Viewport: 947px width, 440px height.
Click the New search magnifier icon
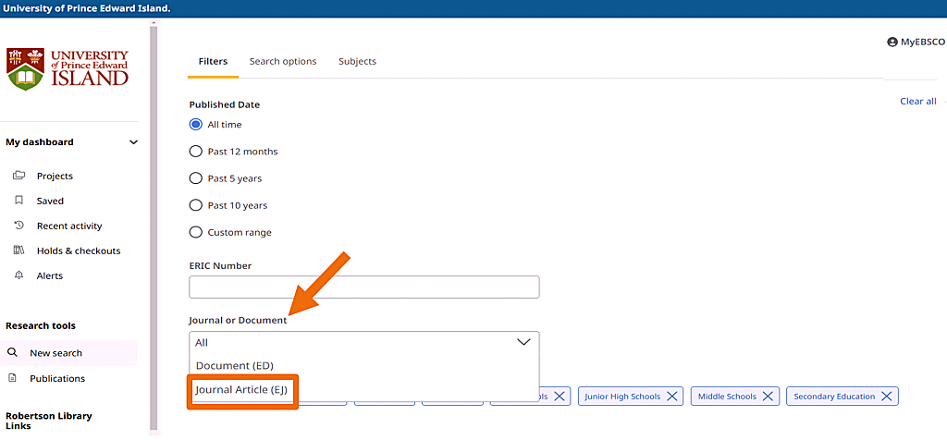(x=13, y=353)
